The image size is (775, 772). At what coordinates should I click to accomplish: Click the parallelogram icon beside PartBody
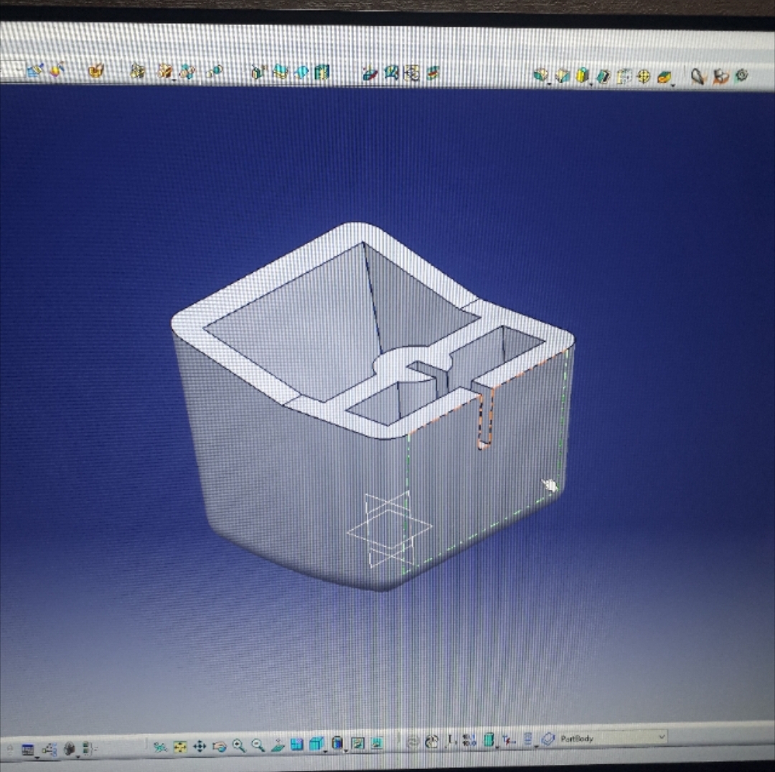tap(548, 739)
